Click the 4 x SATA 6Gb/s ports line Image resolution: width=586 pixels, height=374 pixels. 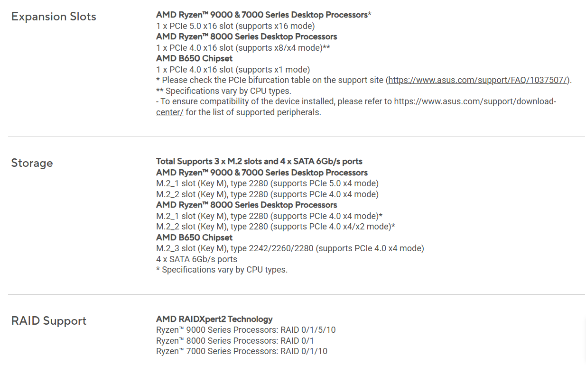pos(196,259)
